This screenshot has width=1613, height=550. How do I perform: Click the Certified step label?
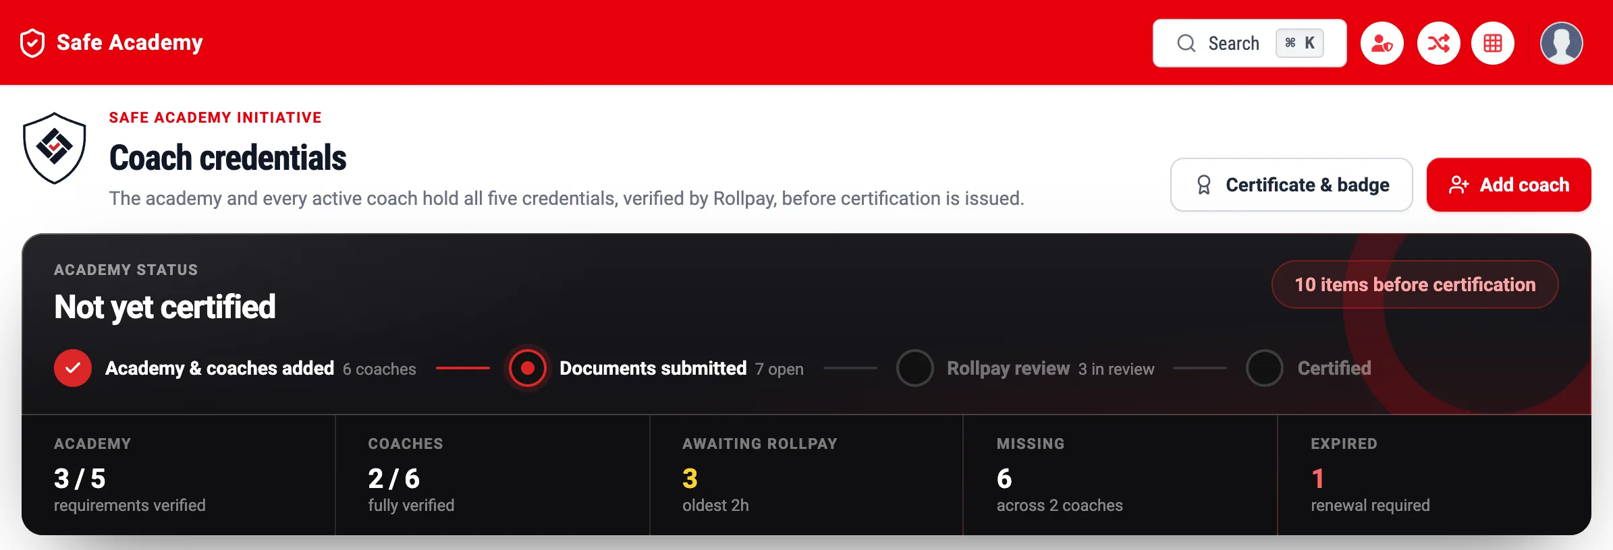click(x=1334, y=368)
